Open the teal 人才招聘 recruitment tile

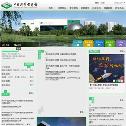tap(78, 43)
